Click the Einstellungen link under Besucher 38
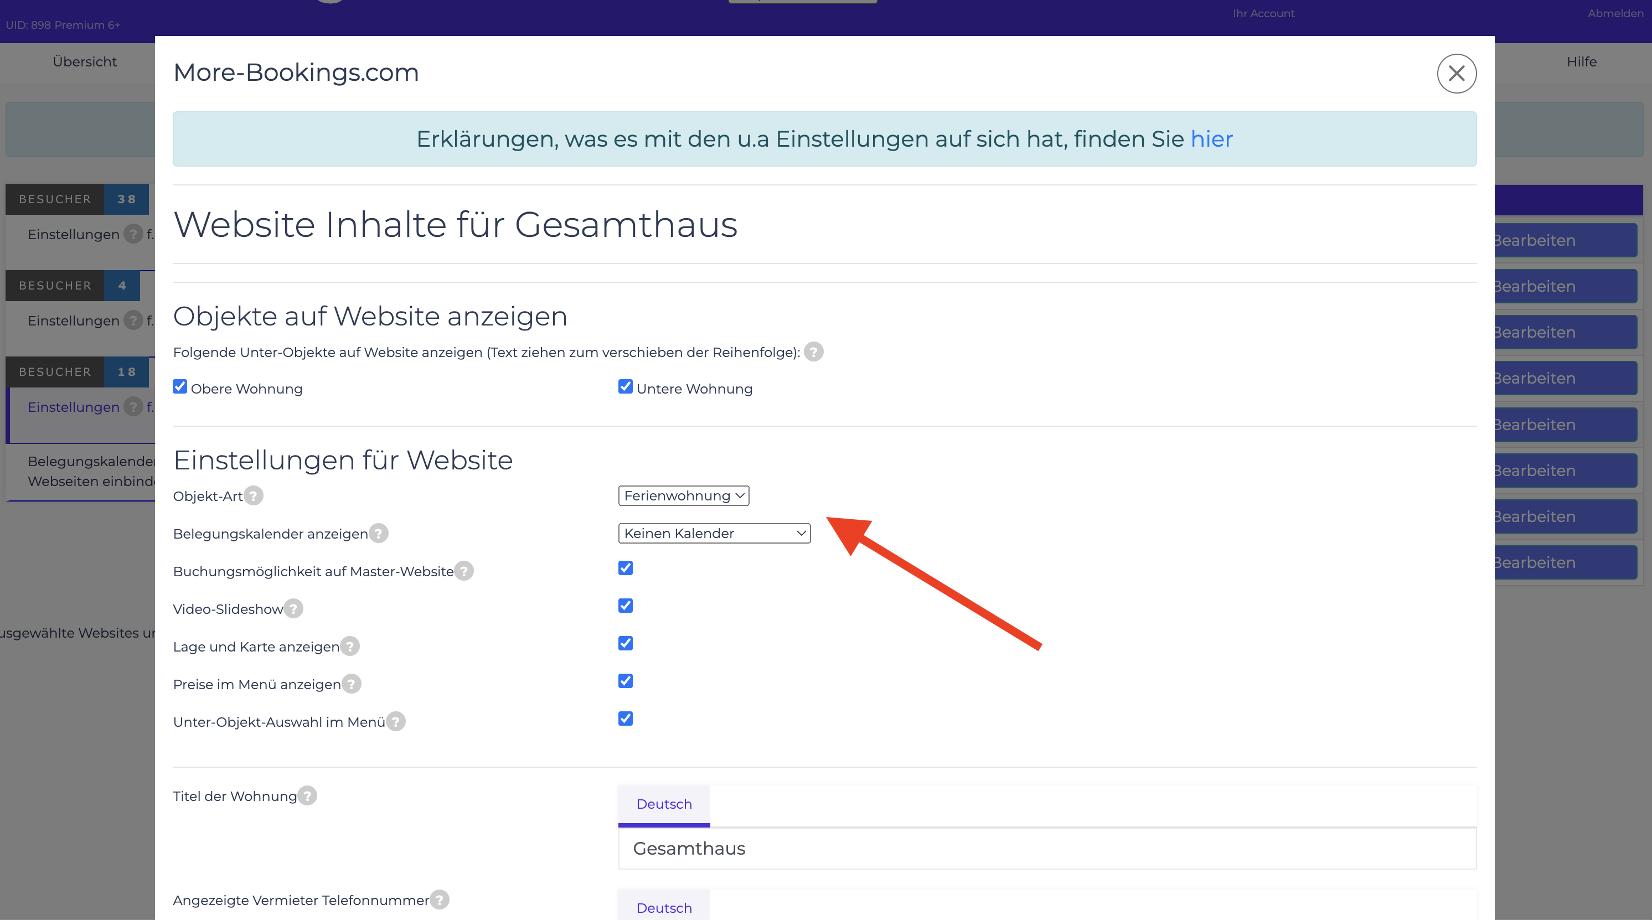1652x920 pixels. tap(74, 235)
